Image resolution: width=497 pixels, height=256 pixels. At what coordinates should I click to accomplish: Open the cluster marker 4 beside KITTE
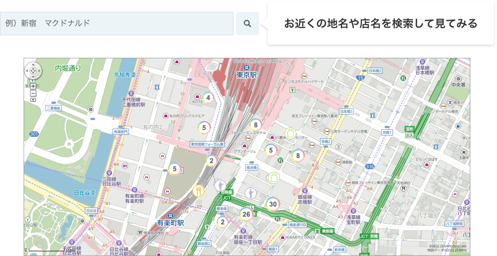tap(208, 98)
